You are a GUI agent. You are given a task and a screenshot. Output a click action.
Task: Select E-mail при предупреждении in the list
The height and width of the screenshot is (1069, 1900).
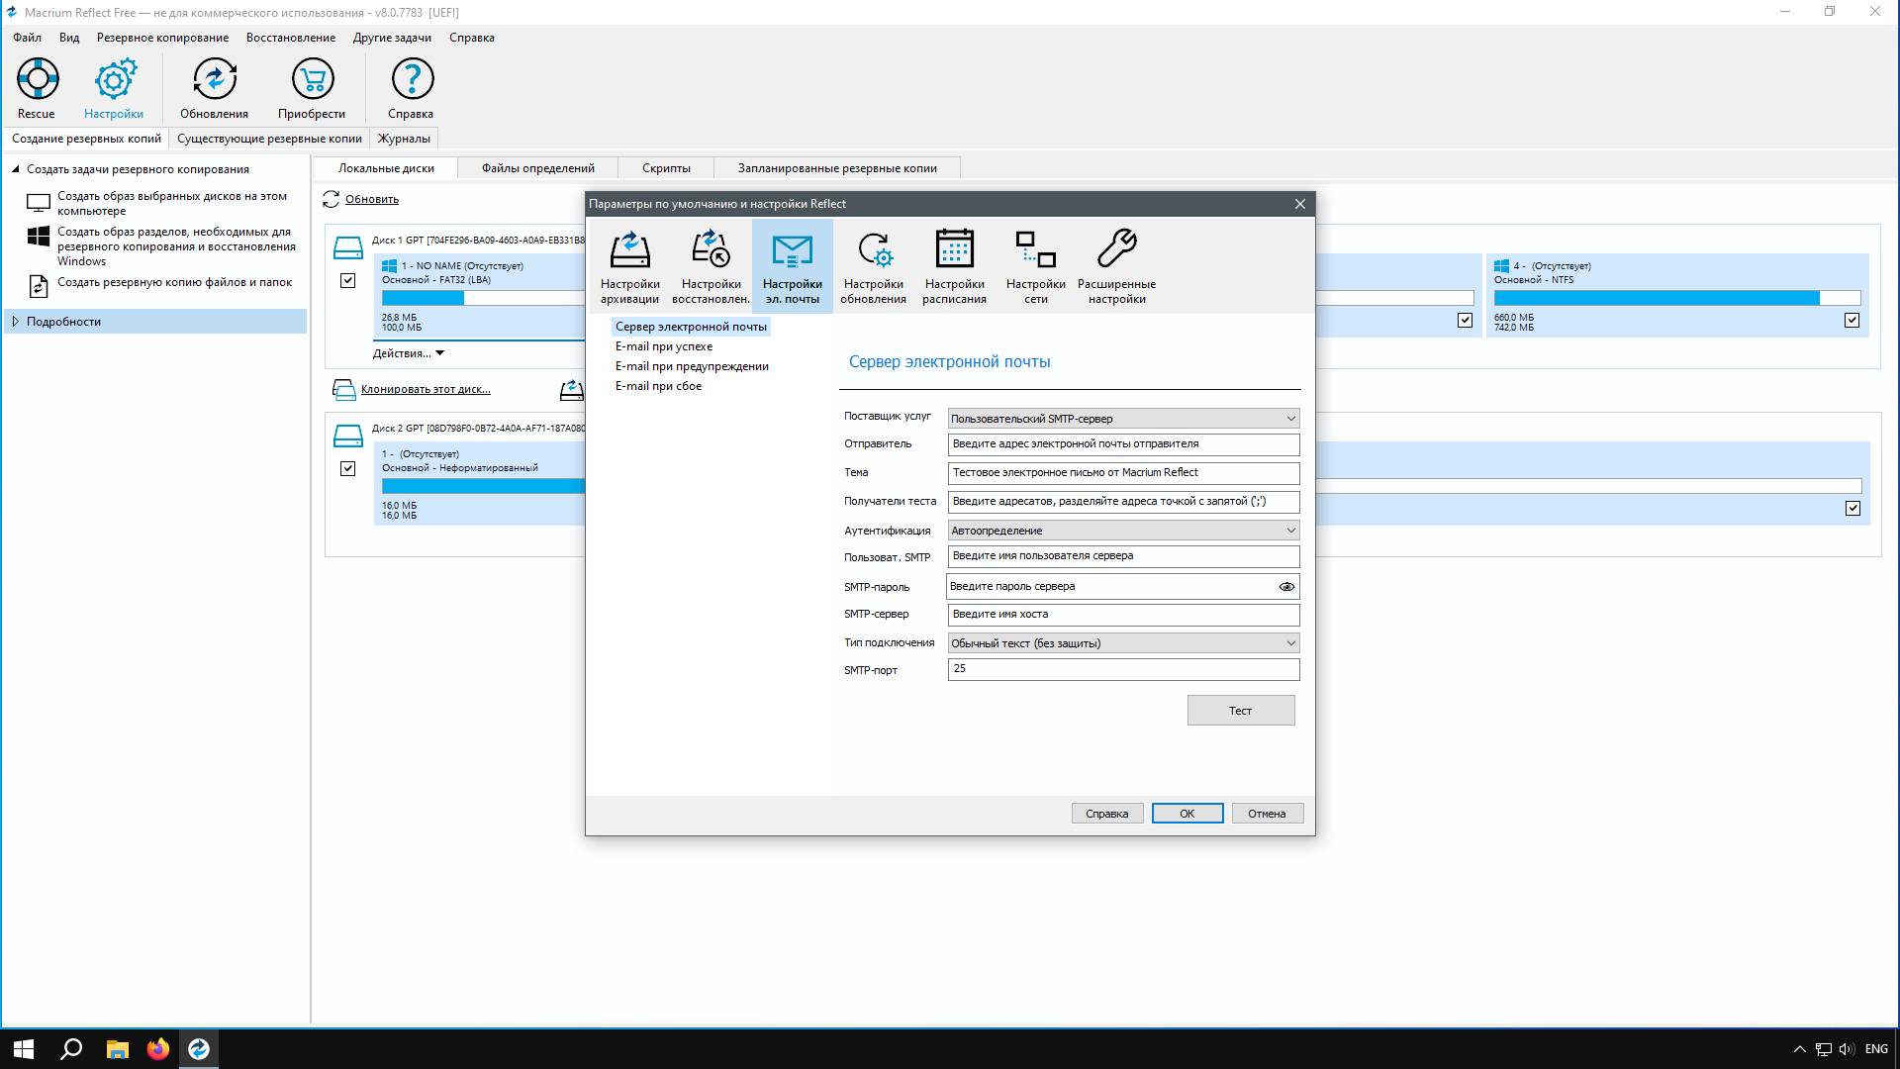pyautogui.click(x=692, y=366)
